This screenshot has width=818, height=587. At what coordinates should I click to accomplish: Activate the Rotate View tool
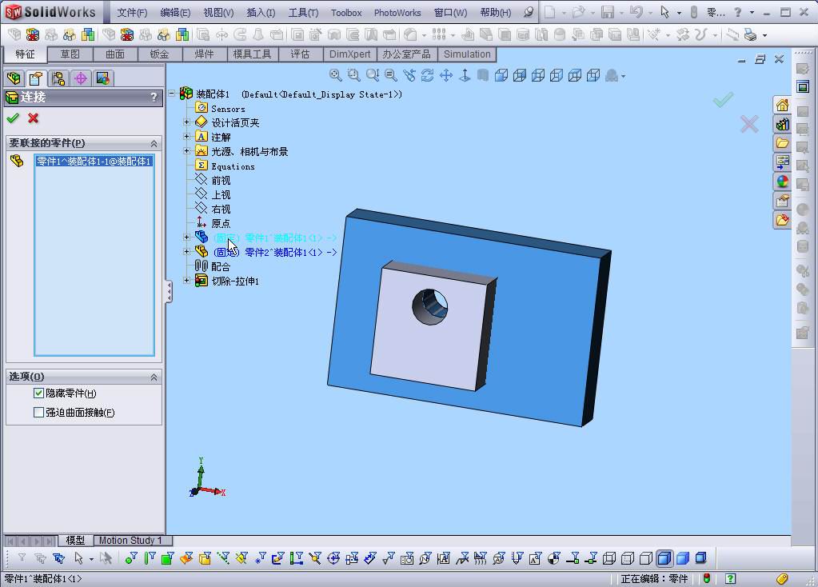click(x=427, y=76)
